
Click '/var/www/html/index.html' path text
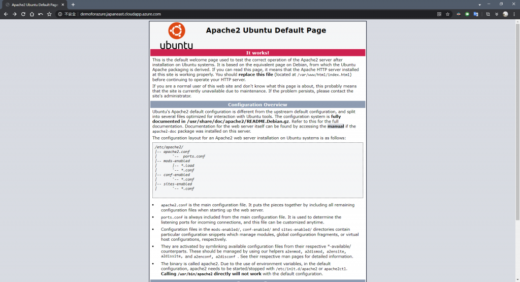tap(323, 75)
